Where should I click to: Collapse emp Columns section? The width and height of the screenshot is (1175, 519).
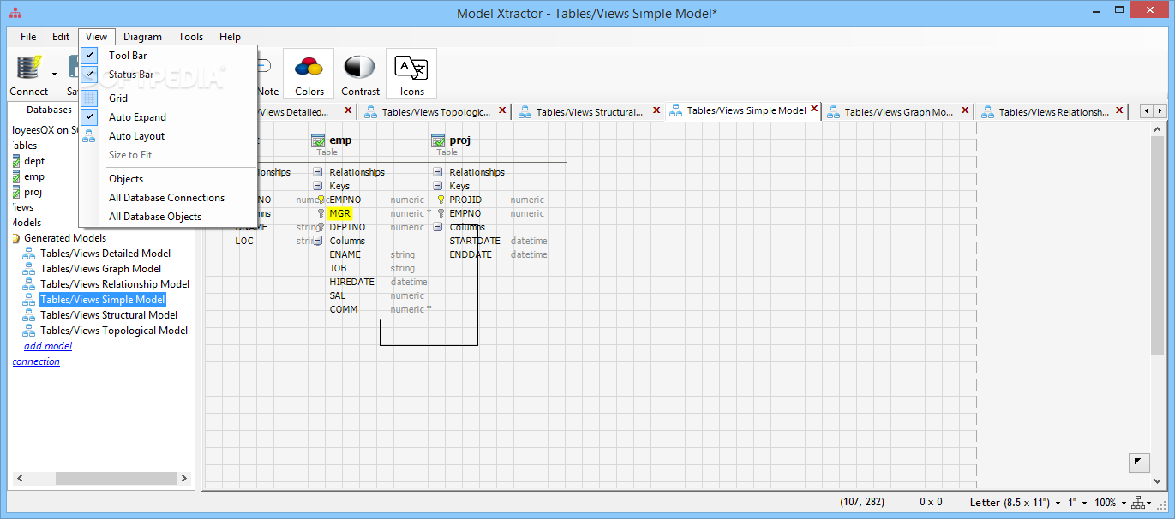pos(317,241)
